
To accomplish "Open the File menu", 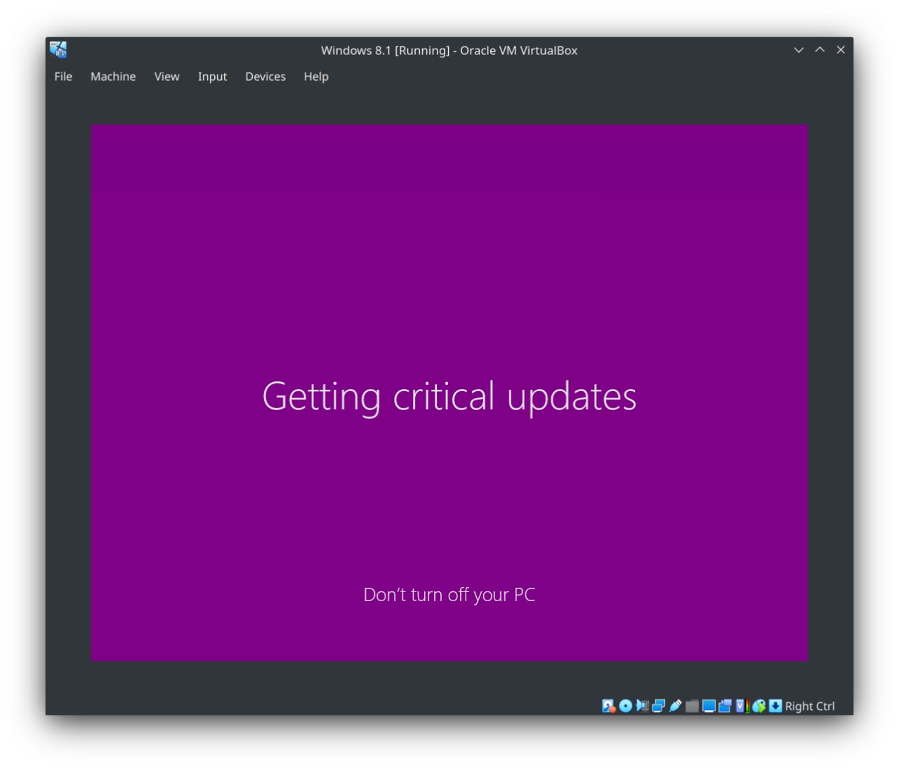I will [x=63, y=77].
